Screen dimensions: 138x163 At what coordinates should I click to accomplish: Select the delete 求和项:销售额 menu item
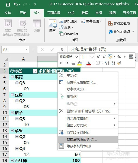(88, 111)
